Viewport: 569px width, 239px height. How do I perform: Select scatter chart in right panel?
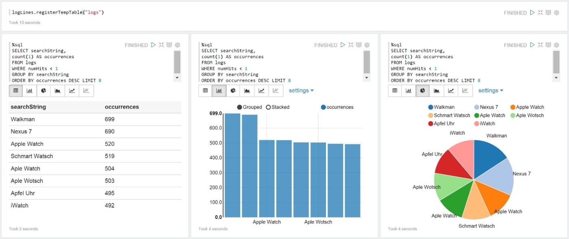[x=465, y=91]
